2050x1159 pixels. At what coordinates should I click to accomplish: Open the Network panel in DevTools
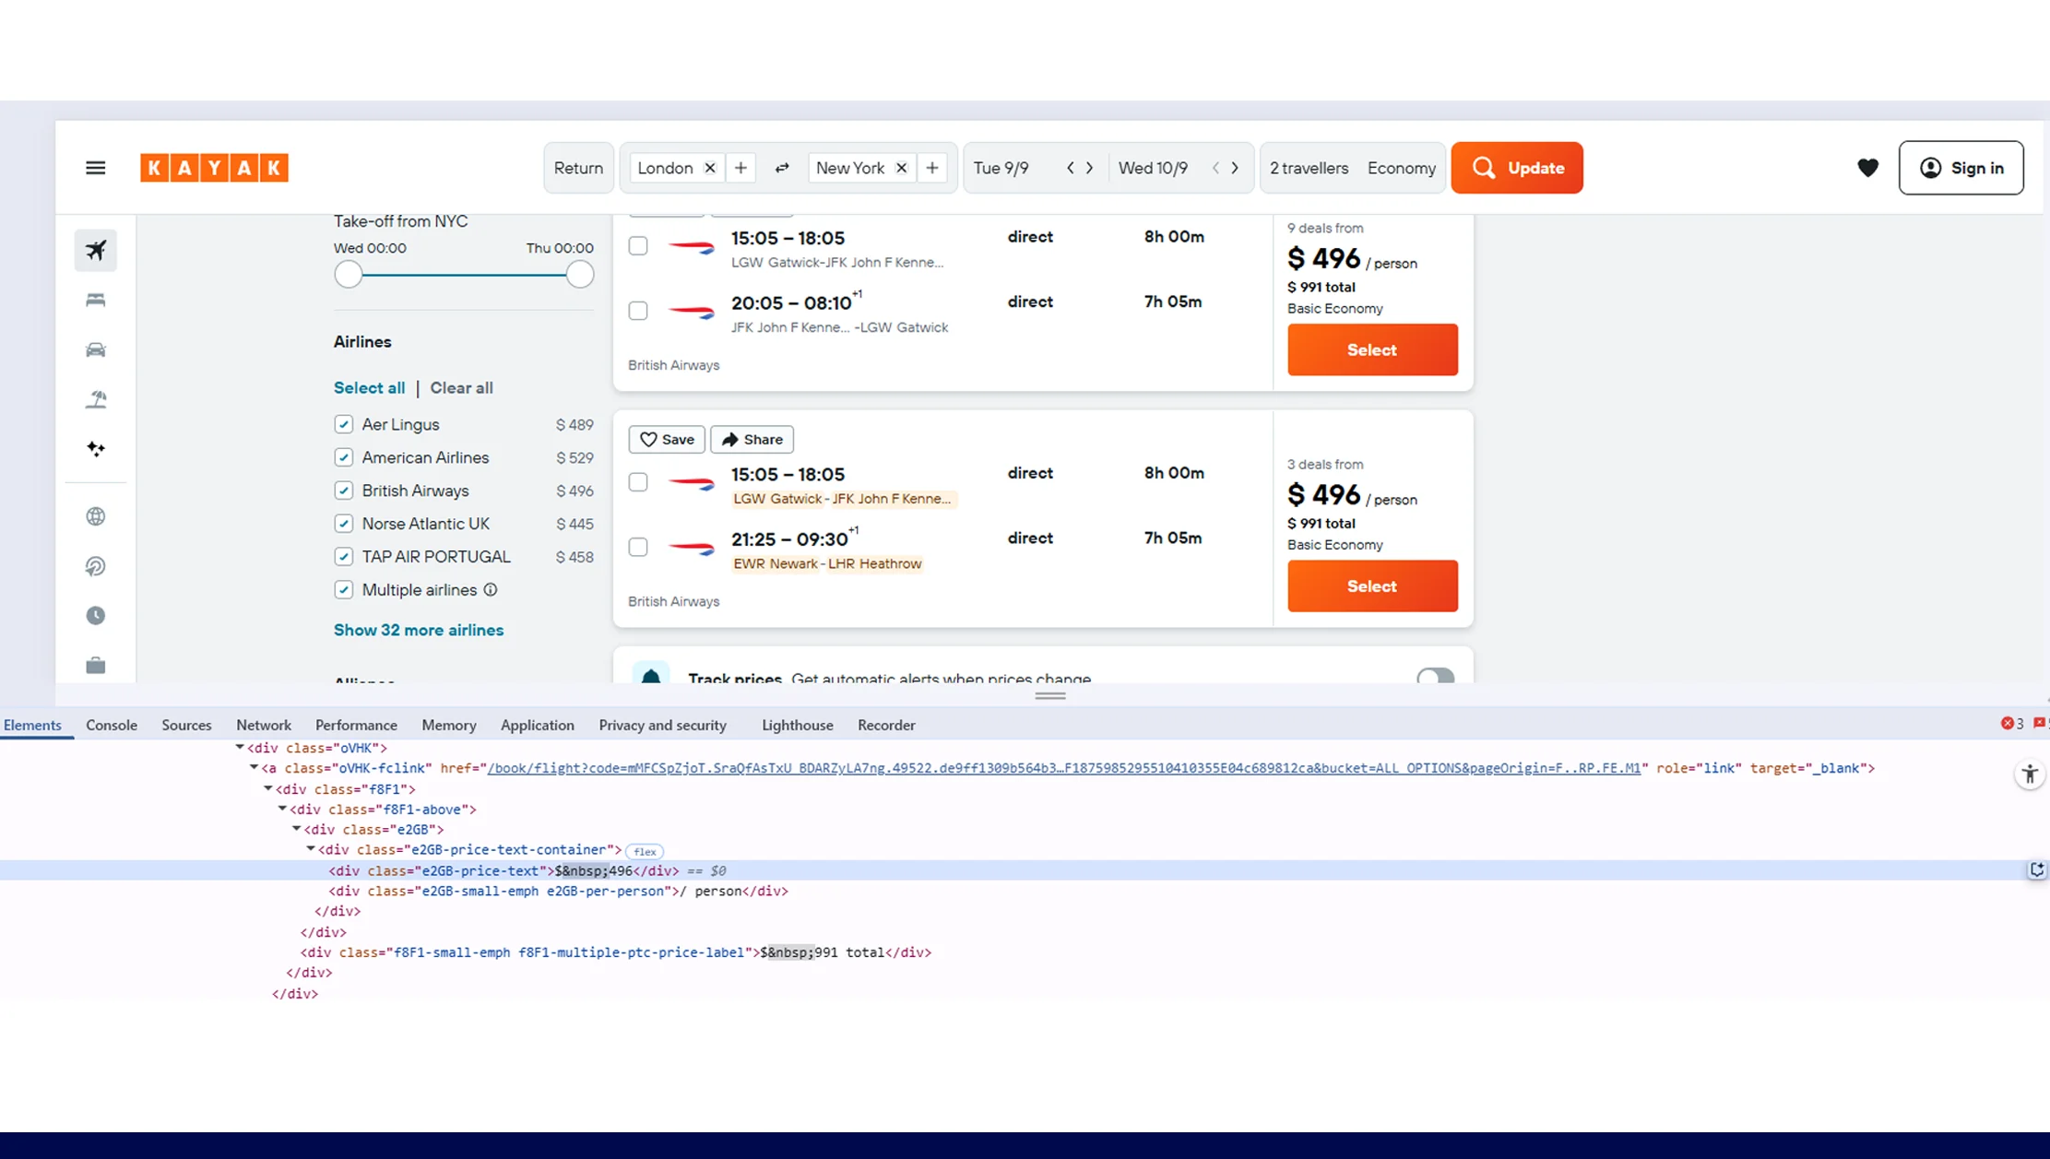(x=263, y=725)
